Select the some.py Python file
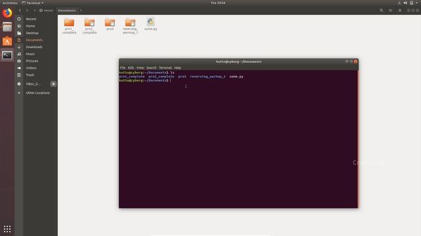This screenshot has width=421, height=236. [151, 24]
